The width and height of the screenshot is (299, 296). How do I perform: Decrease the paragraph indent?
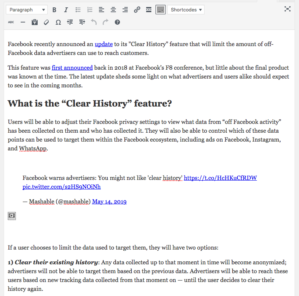pos(70,22)
